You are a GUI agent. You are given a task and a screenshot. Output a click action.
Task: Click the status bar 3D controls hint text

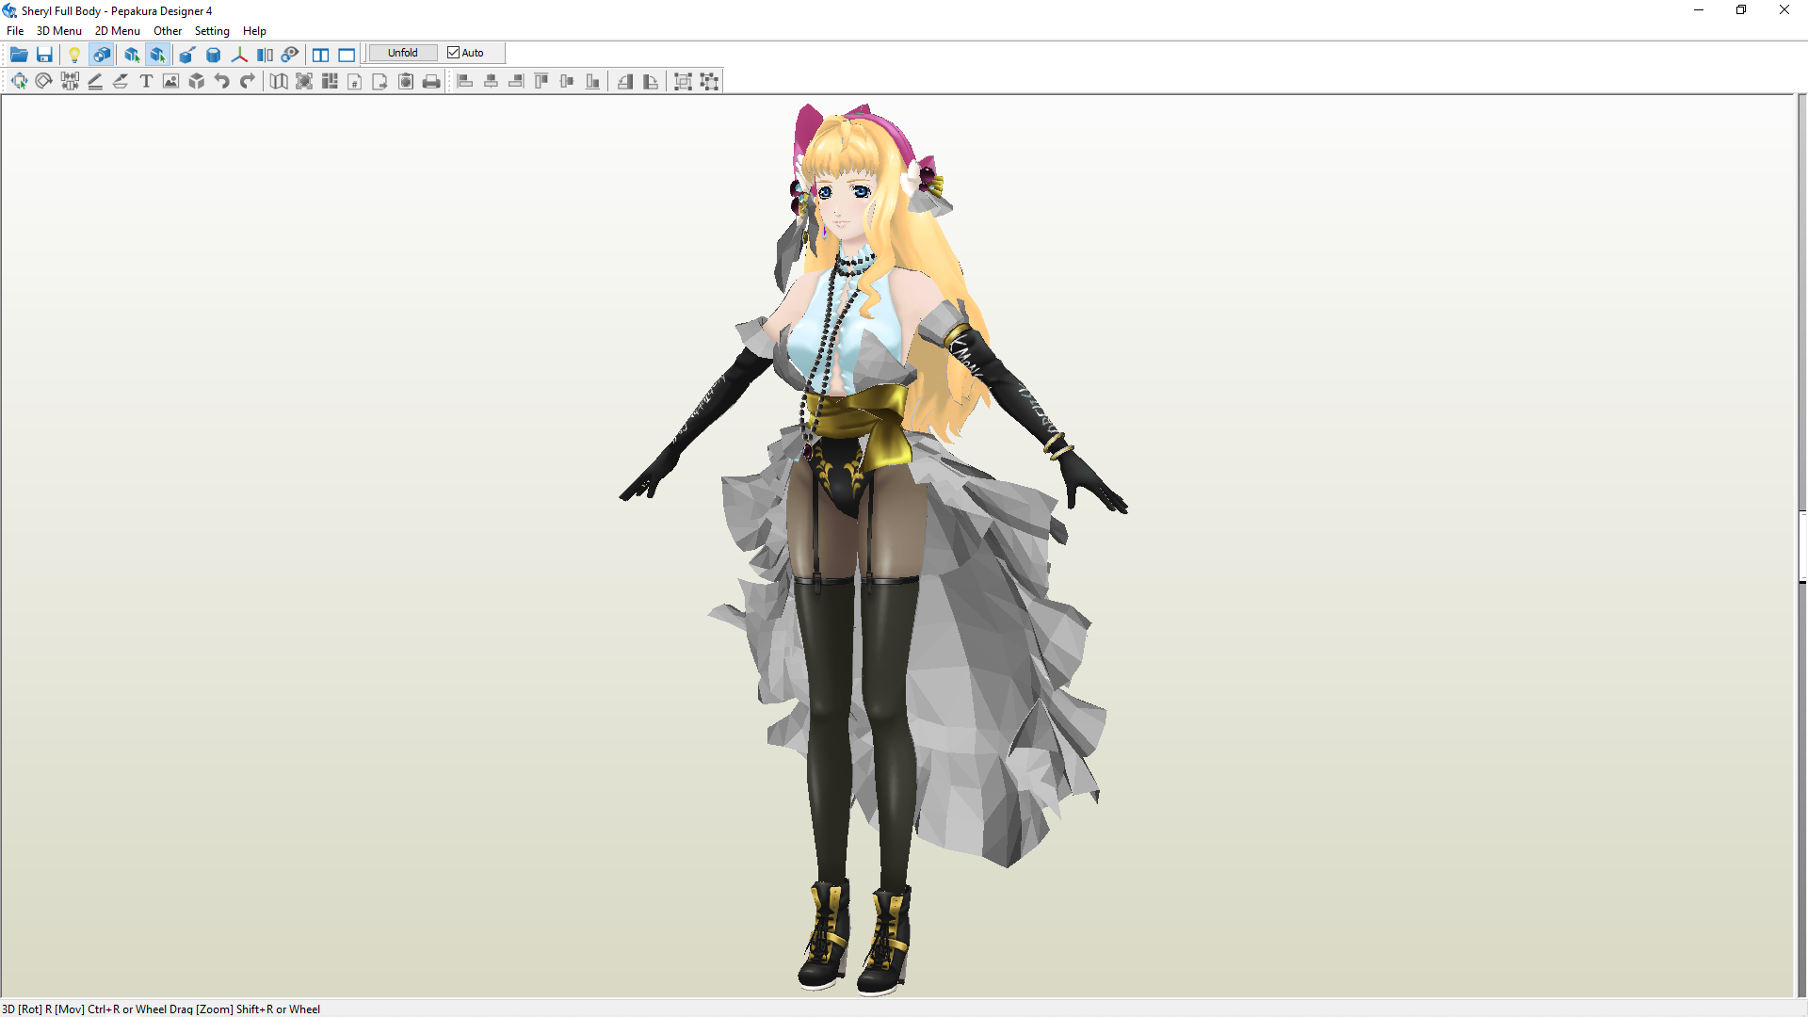(x=161, y=1009)
